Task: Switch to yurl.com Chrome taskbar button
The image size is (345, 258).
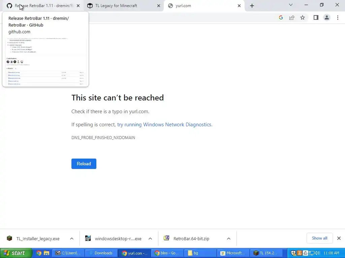Action: (135, 253)
